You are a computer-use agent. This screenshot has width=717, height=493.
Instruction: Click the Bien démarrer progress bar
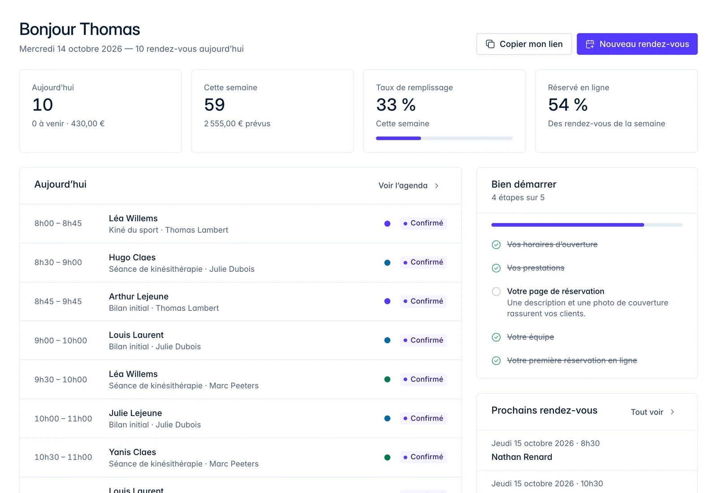(587, 225)
